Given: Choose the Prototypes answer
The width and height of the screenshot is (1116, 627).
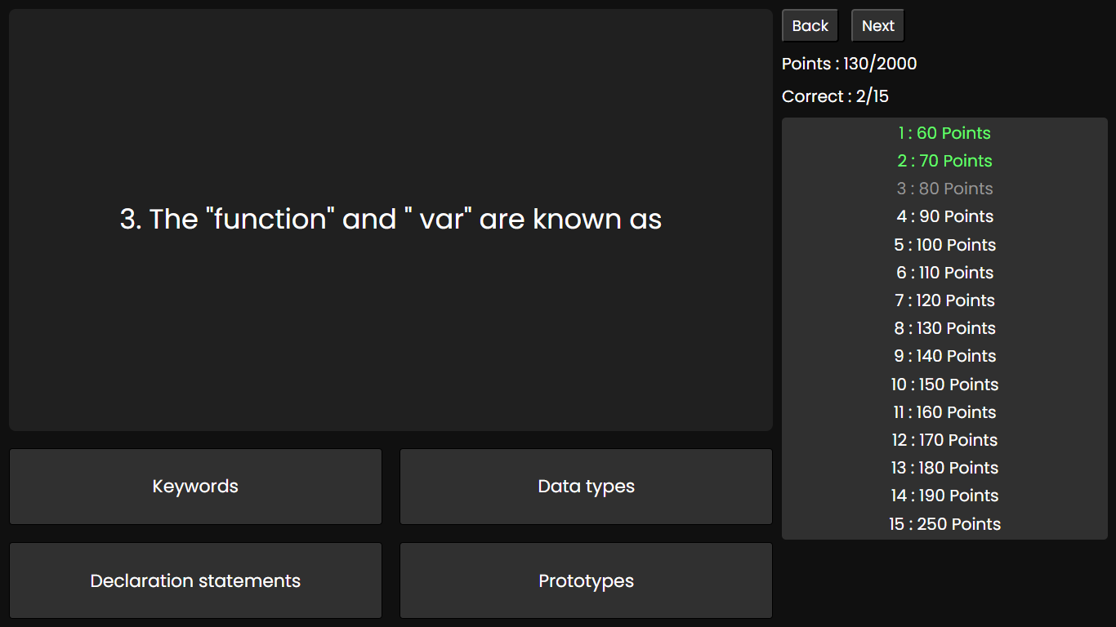Looking at the screenshot, I should click(x=586, y=580).
